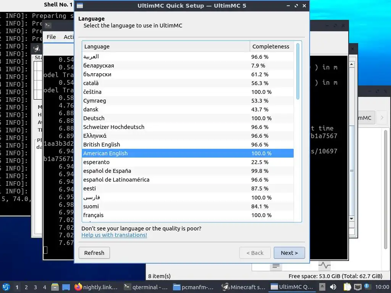The image size is (391, 293).
Task: Maximize the UltimMC Quick Setup window
Action: click(296, 6)
